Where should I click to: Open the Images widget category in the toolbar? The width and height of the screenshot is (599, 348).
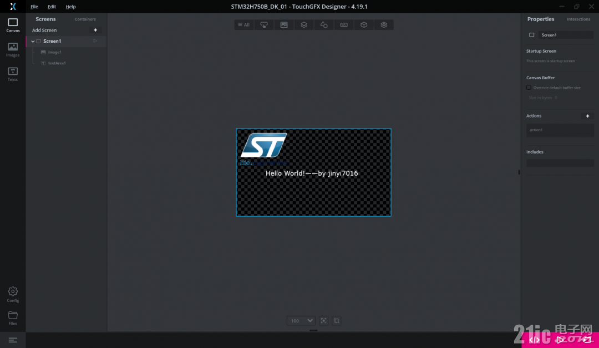(x=284, y=25)
